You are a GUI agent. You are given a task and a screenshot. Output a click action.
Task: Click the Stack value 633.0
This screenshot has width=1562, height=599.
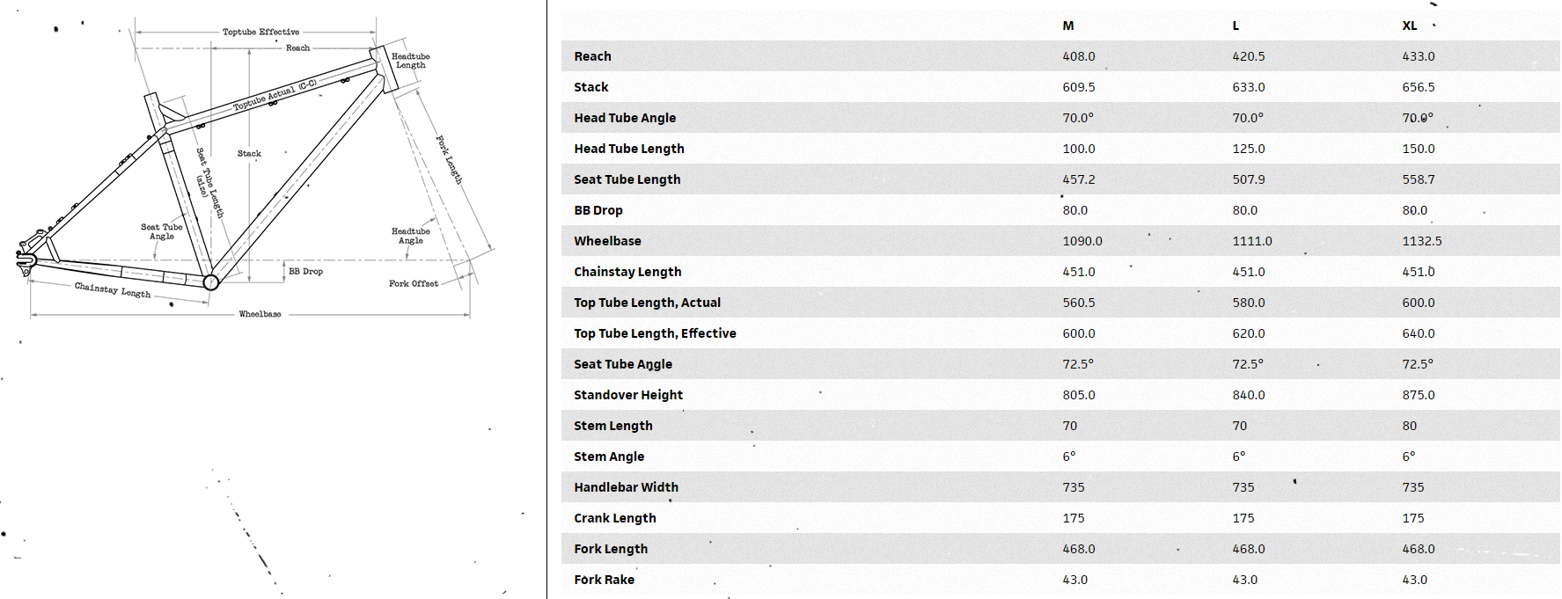(x=1249, y=87)
